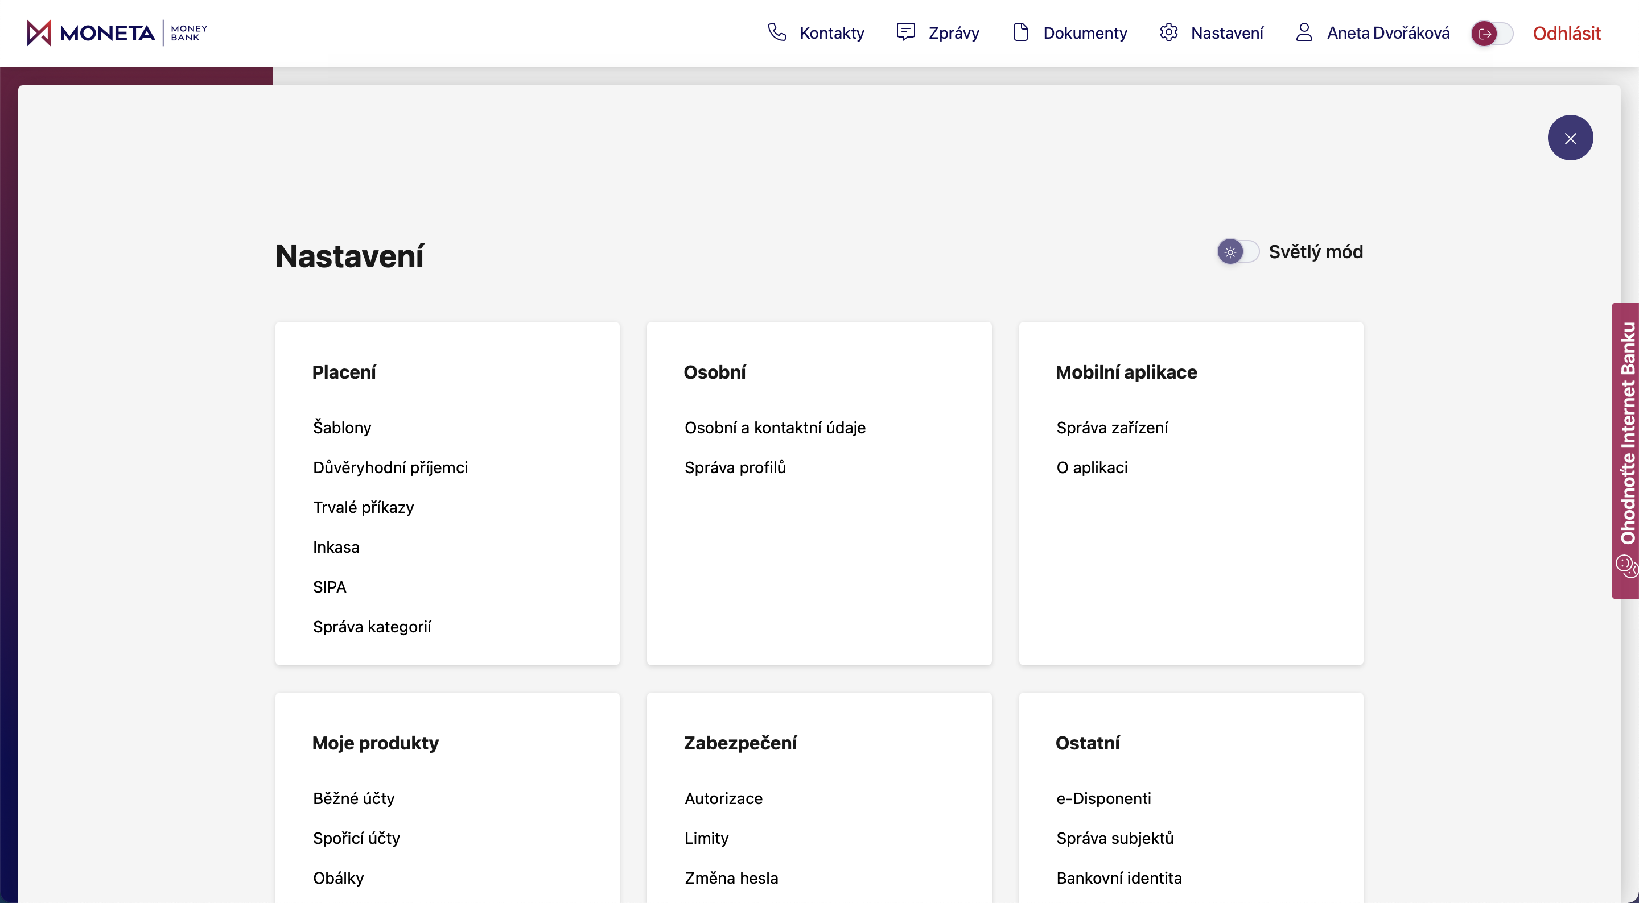Open the Ohodnoťte Internet Banku side tab
The height and width of the screenshot is (903, 1639).
(x=1627, y=432)
